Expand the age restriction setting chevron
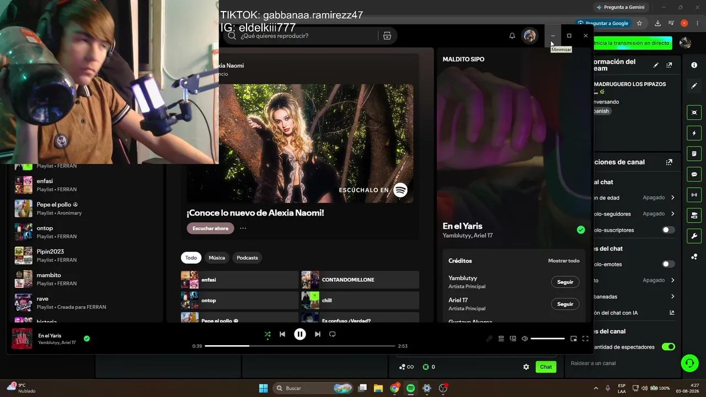Image resolution: width=706 pixels, height=397 pixels. (673, 197)
